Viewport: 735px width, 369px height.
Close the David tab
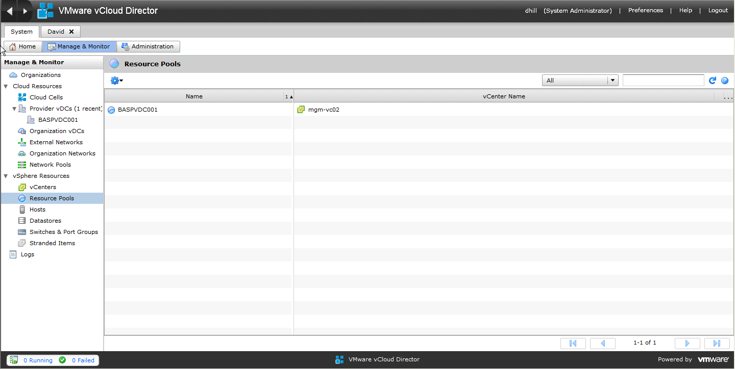pyautogui.click(x=71, y=32)
